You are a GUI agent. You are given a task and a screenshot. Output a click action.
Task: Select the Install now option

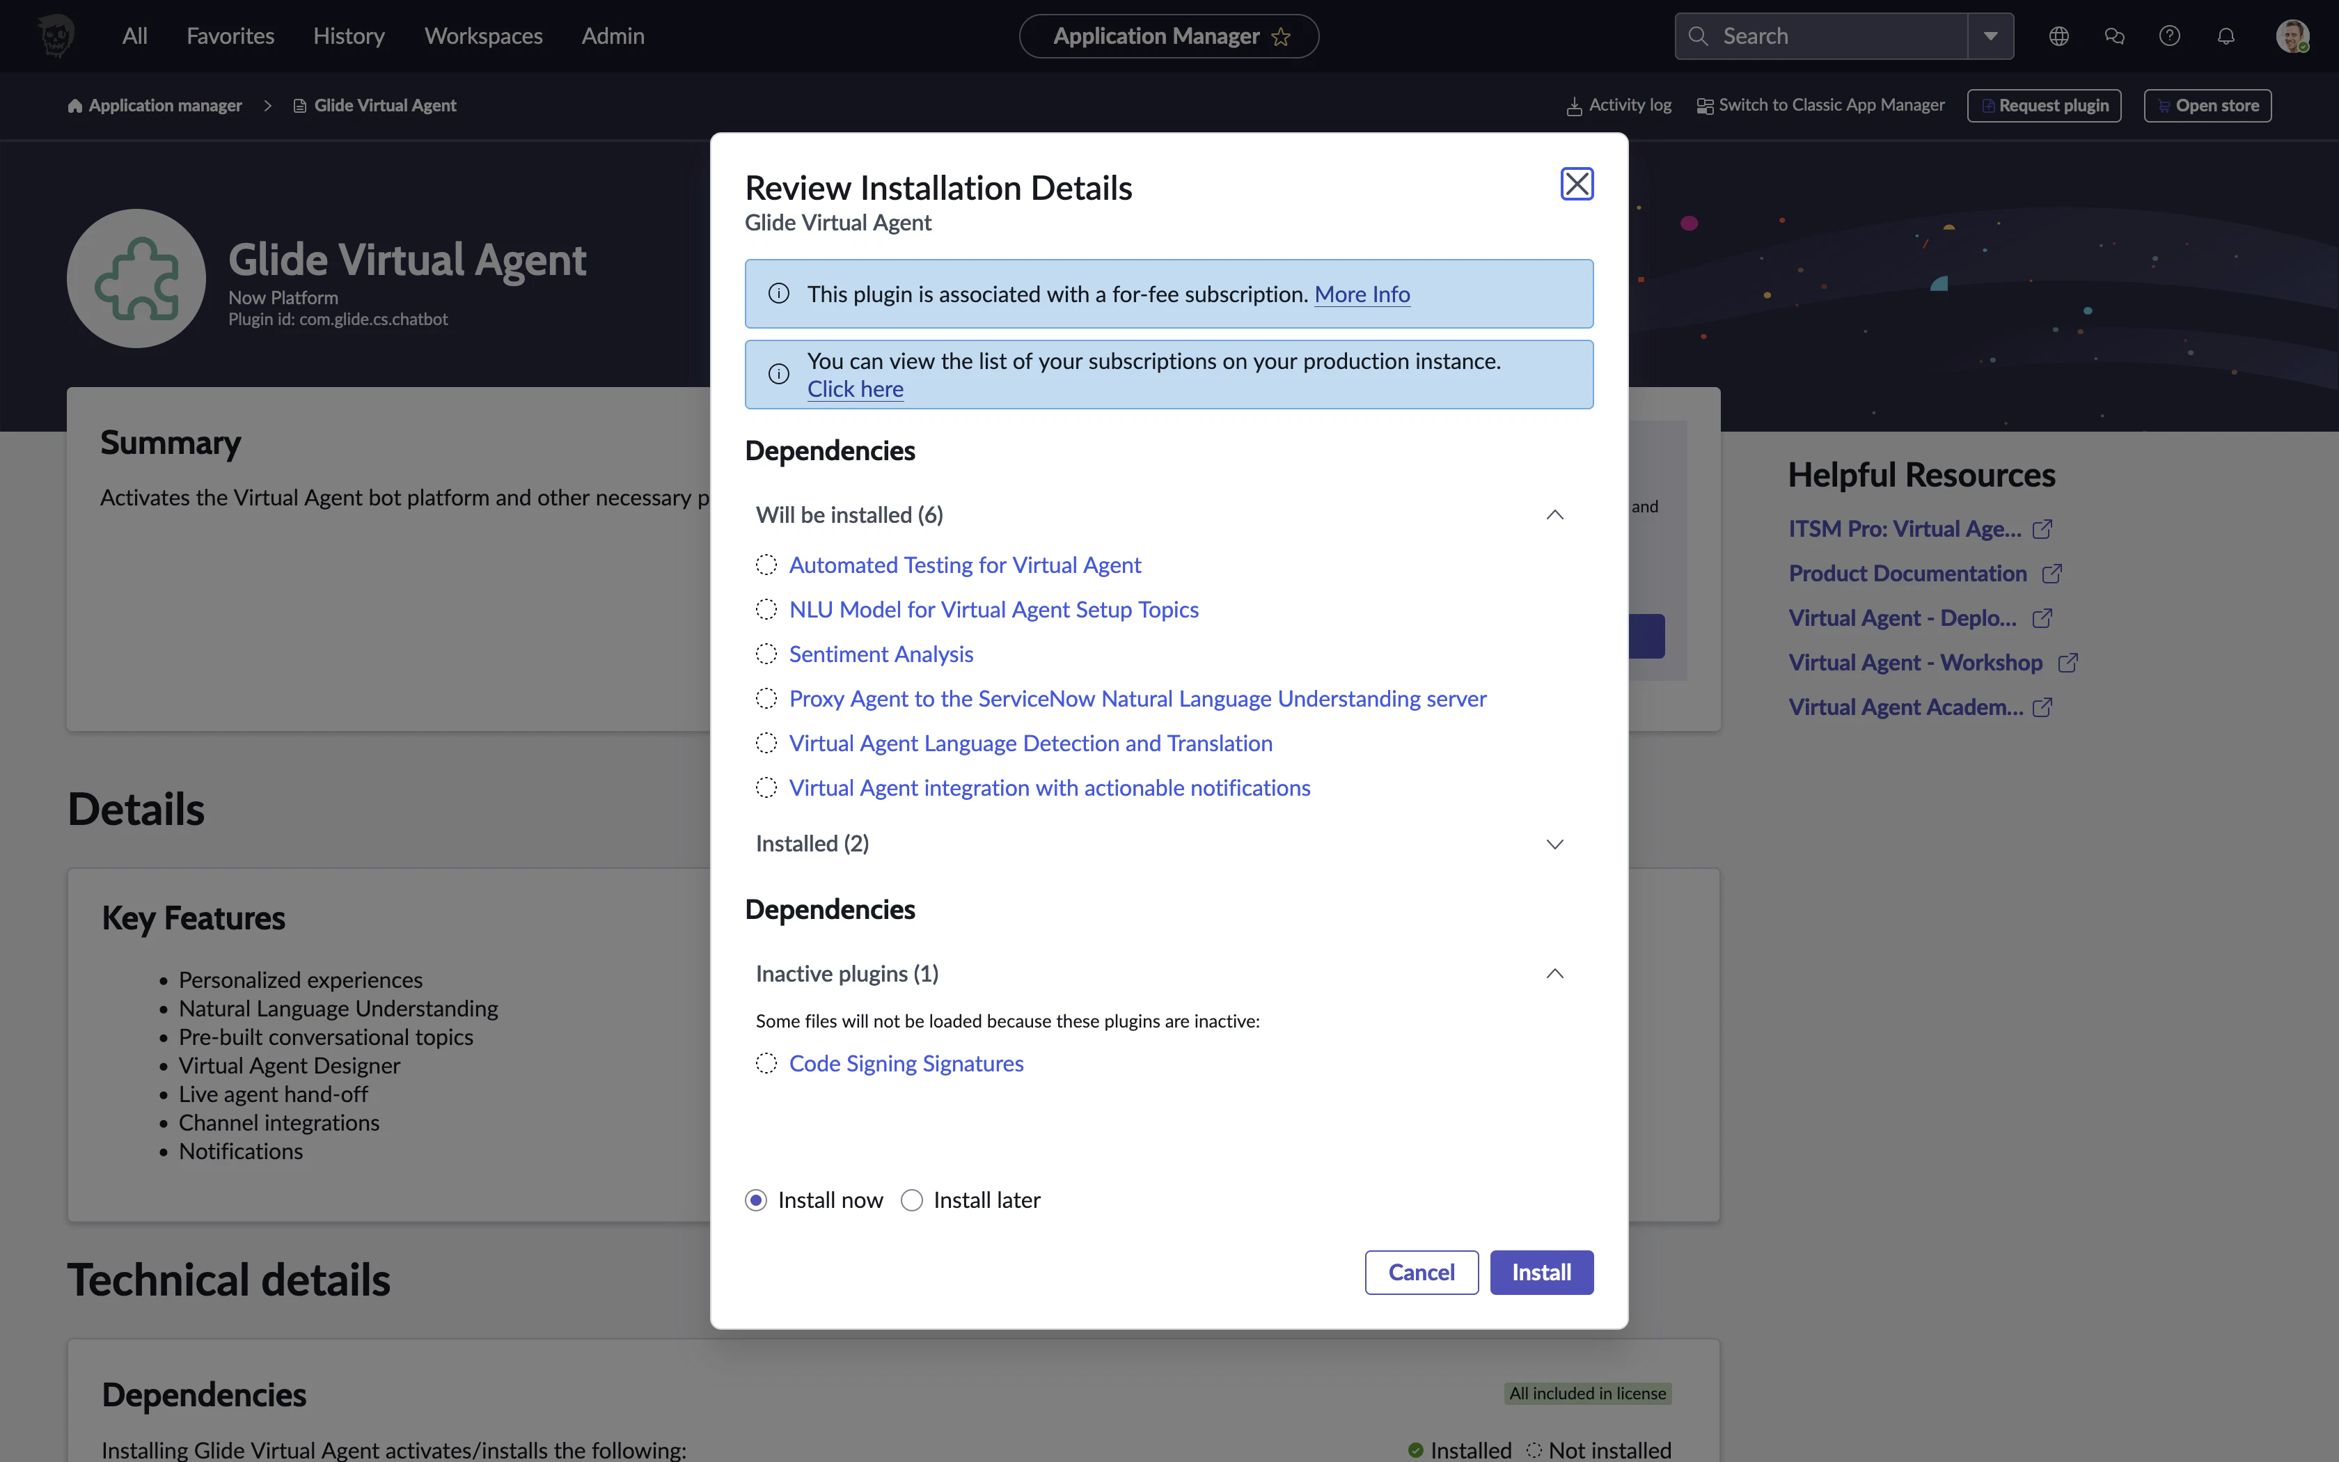click(756, 1200)
